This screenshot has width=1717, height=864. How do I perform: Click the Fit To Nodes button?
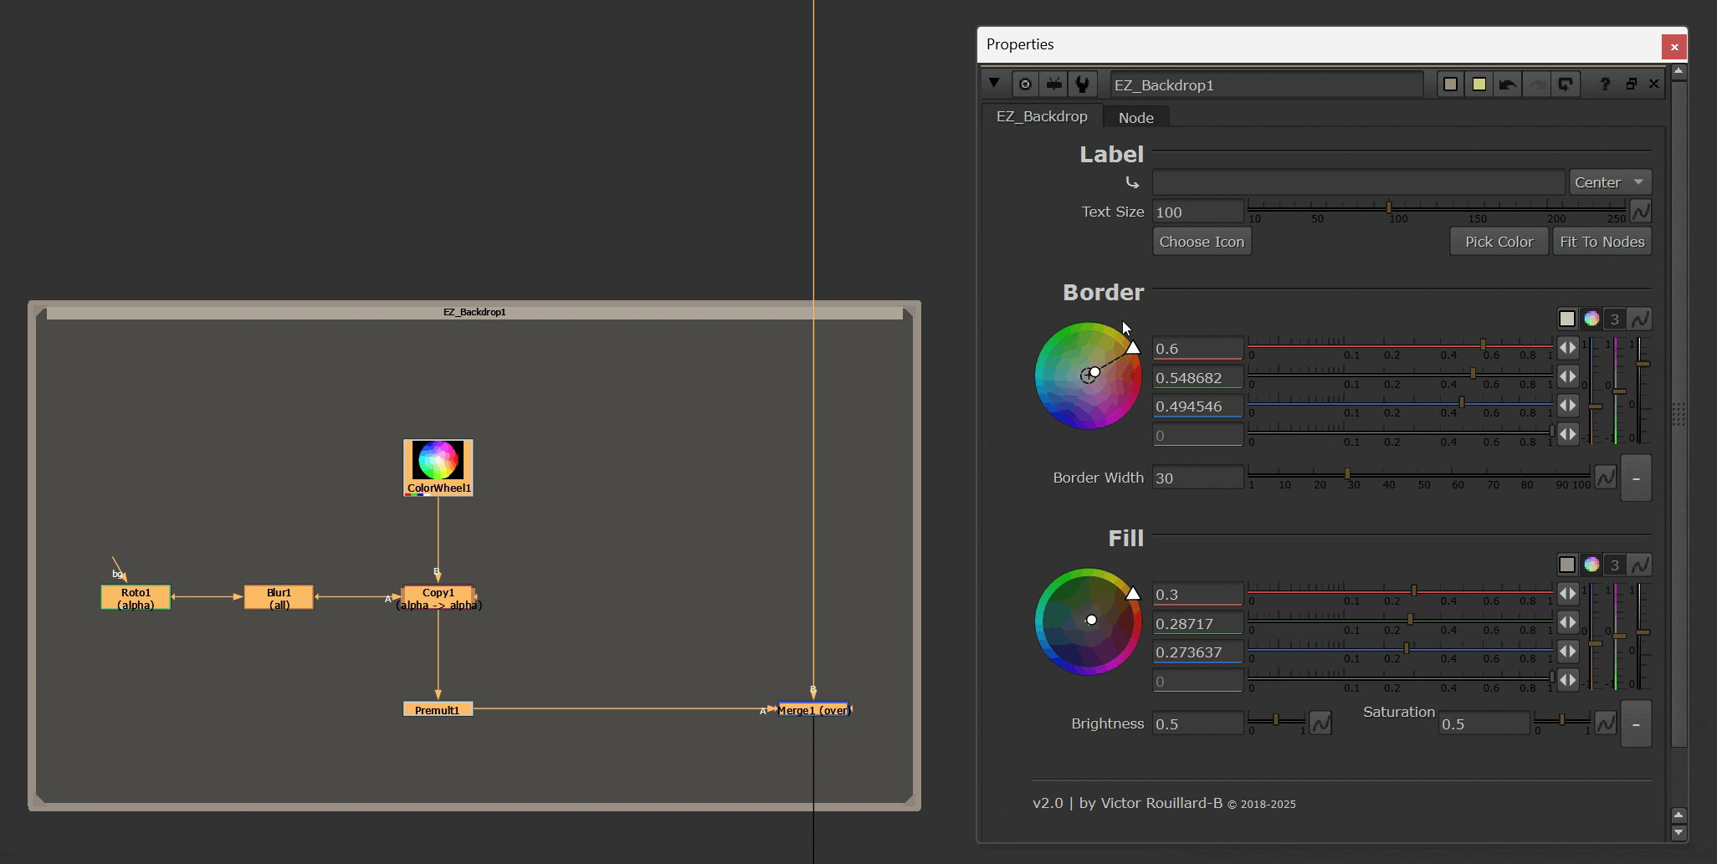pos(1602,242)
